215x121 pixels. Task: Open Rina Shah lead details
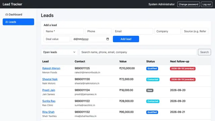[48, 112]
